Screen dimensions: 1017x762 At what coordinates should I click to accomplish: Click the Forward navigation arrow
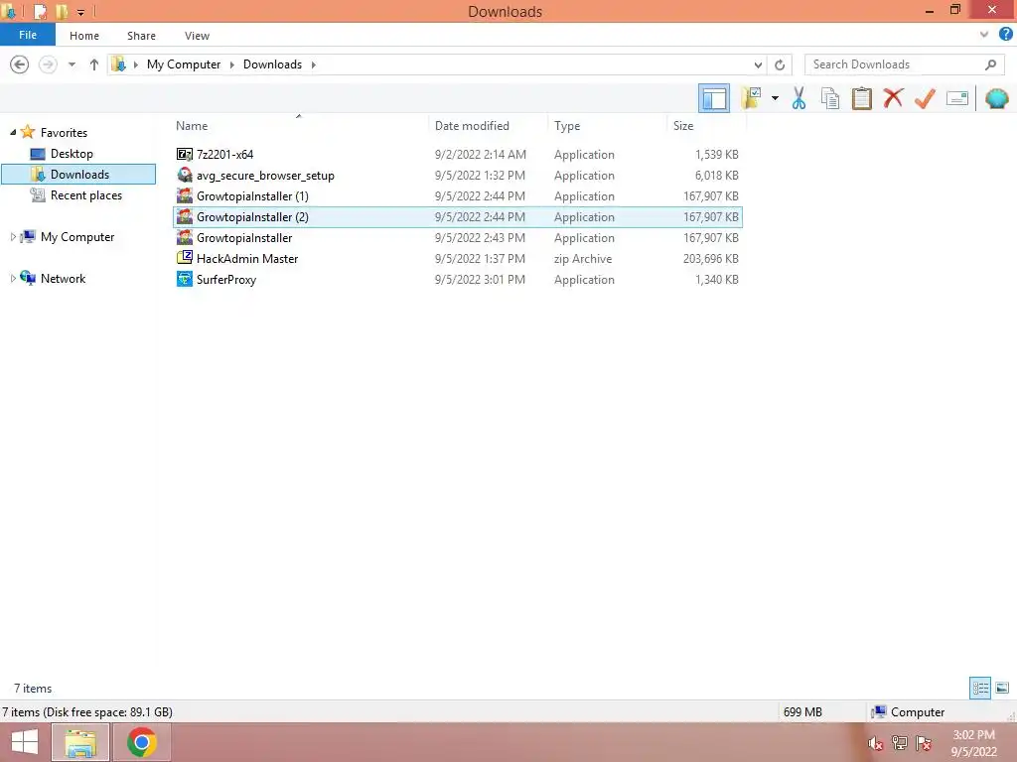click(x=48, y=64)
